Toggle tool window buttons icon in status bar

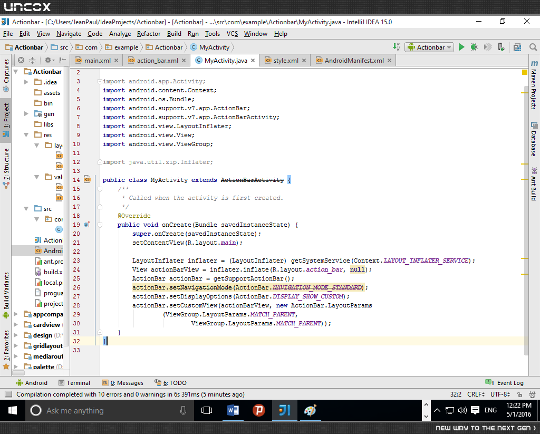tap(8, 394)
